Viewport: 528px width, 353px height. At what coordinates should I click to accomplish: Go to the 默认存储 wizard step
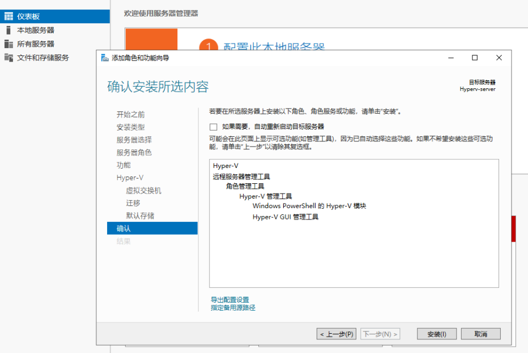pos(140,216)
